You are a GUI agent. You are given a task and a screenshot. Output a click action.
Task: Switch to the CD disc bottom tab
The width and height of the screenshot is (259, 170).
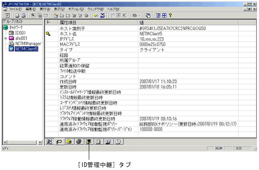[x=118, y=142]
